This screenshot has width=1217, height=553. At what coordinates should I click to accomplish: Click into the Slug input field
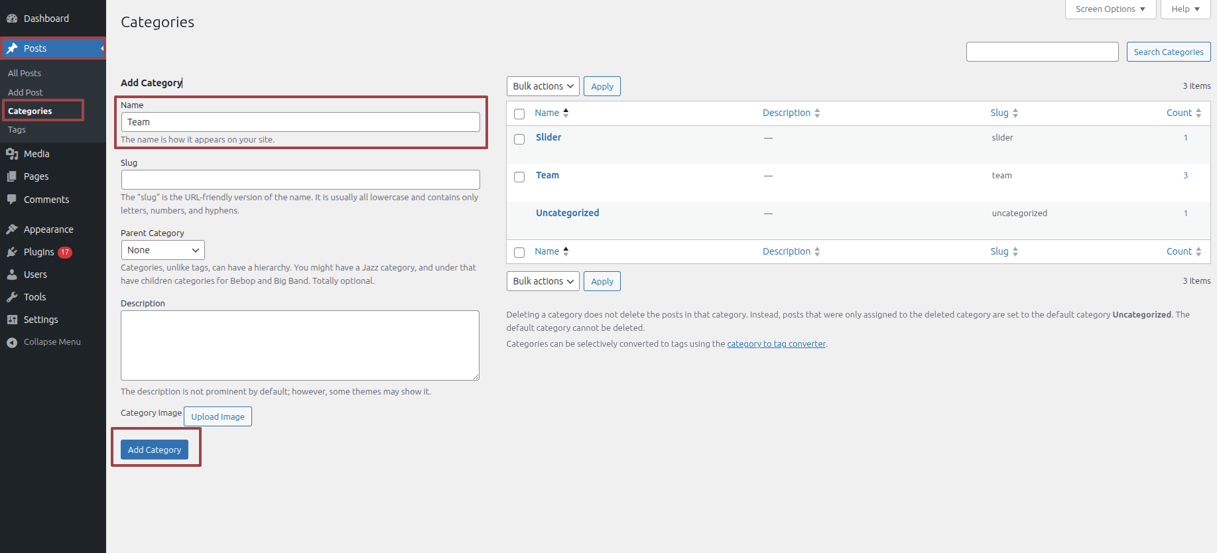click(300, 180)
